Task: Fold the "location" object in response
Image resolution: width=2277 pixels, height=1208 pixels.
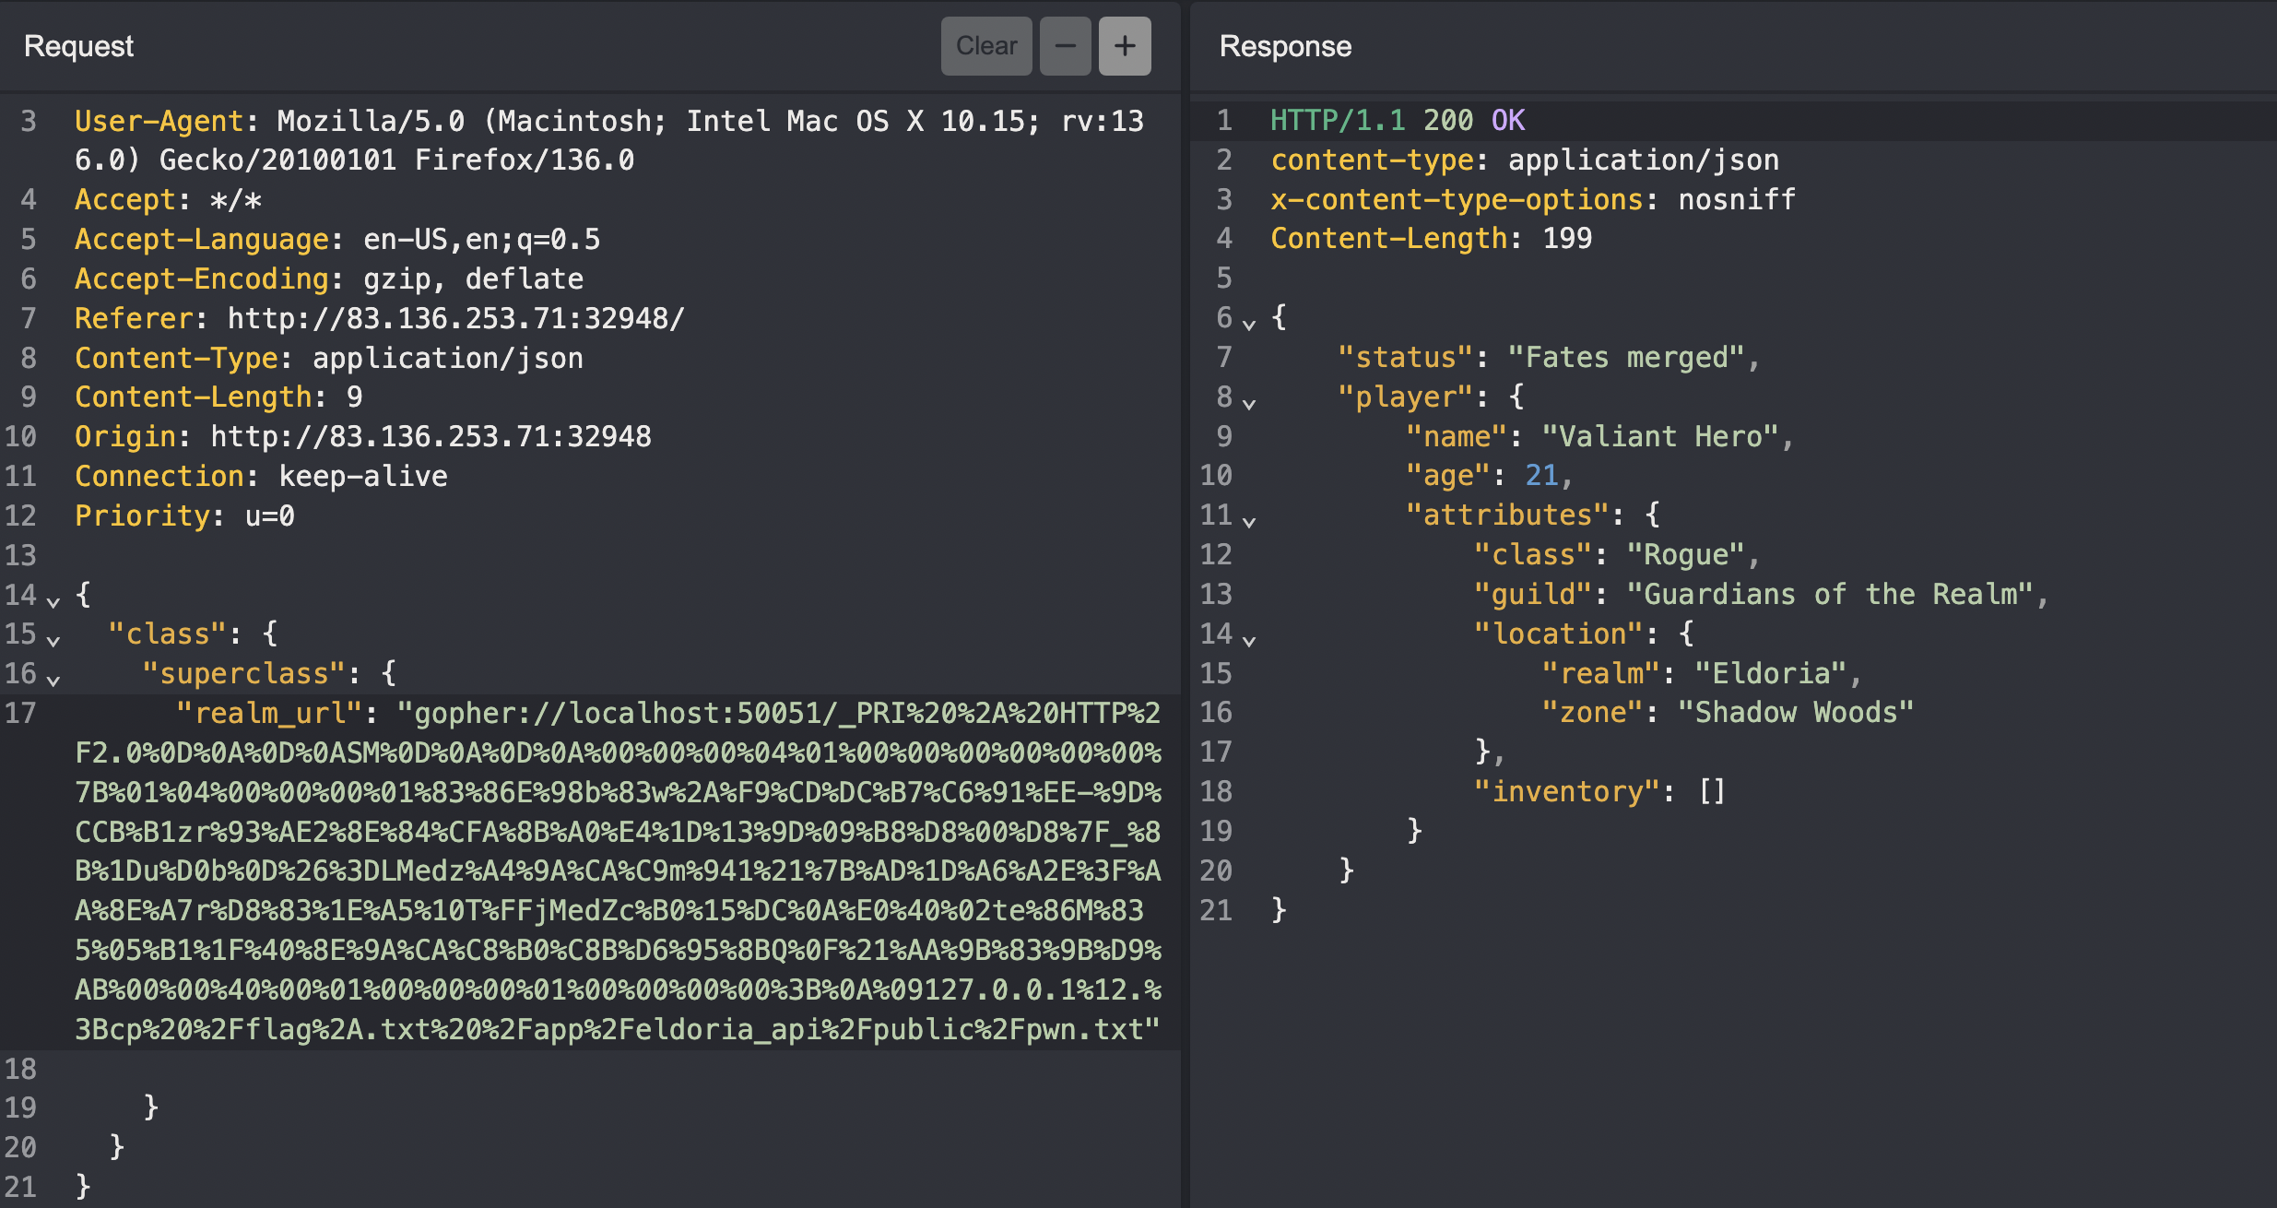Action: point(1249,640)
